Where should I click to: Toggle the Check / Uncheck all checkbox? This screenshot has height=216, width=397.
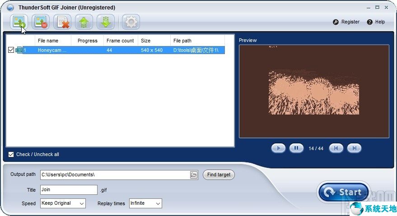click(x=11, y=155)
